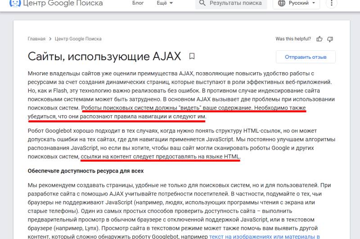Open the Центр Google Поиска home title
The image size is (360, 239).
coord(63,3)
